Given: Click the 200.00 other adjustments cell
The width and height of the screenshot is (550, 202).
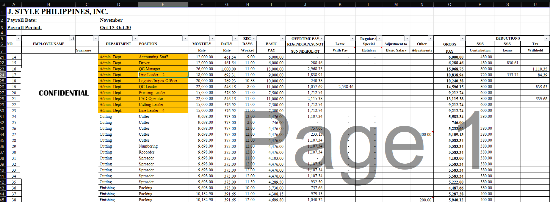Looking at the screenshot, I should point(422,200).
